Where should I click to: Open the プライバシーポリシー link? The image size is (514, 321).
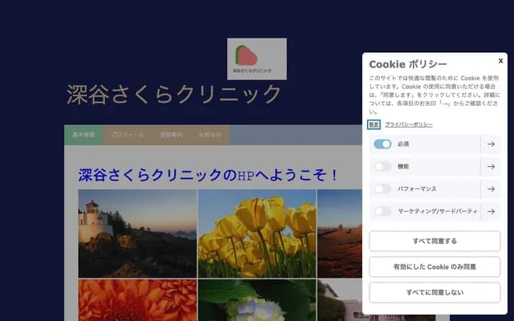(x=409, y=124)
